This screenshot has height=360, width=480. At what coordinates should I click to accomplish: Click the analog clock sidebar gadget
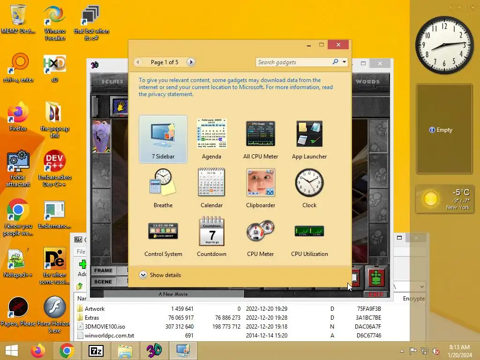point(444,45)
